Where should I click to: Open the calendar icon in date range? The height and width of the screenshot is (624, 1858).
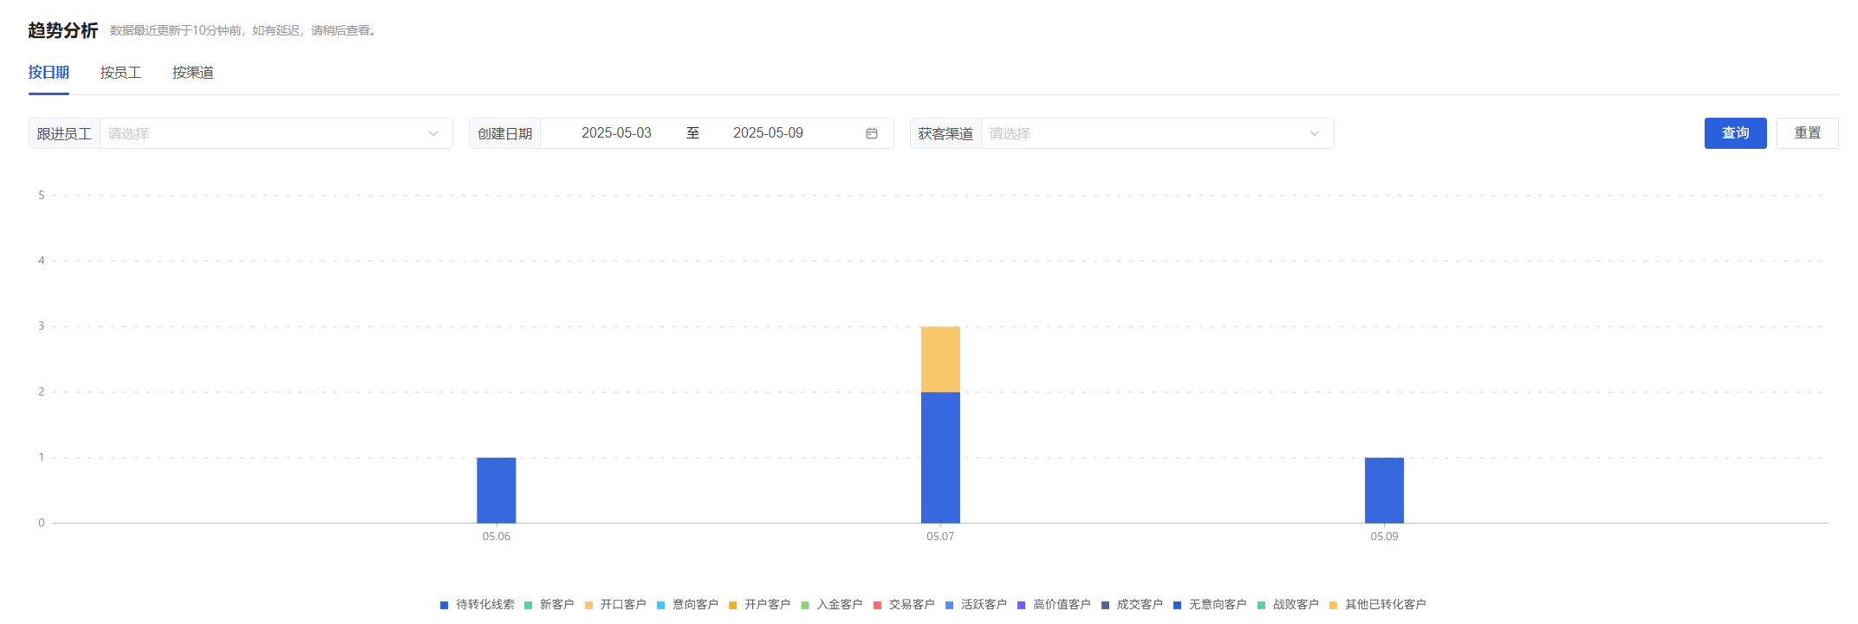(872, 133)
